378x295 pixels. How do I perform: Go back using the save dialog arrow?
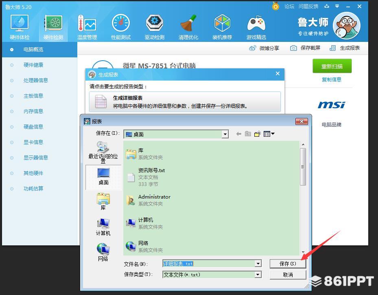[x=239, y=134]
